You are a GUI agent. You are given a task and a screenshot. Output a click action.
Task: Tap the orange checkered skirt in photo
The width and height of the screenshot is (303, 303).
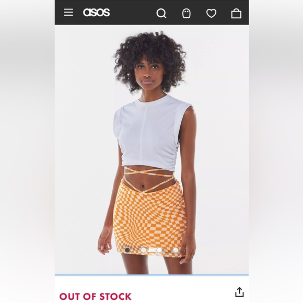(151, 216)
